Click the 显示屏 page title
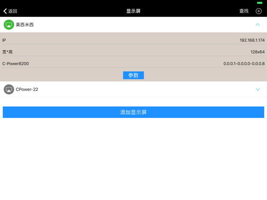Screen dimensions: 267x200 pos(133,11)
